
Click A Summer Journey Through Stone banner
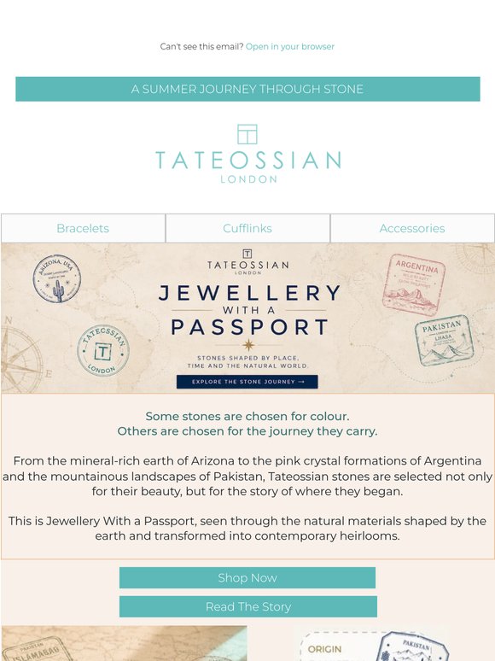247,89
